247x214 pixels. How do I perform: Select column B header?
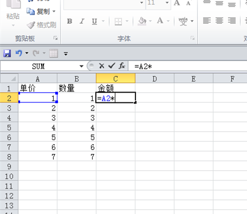pos(76,79)
